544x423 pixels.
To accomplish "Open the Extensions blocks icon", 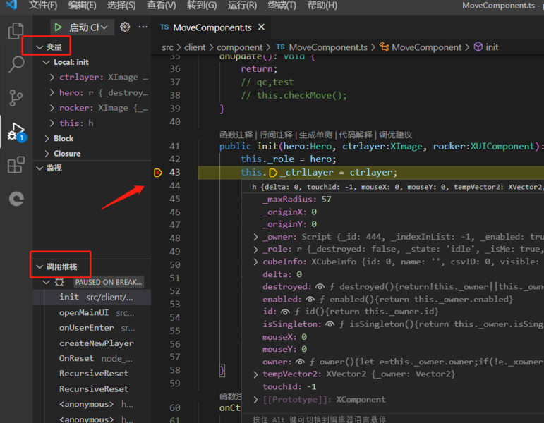I will [16, 165].
